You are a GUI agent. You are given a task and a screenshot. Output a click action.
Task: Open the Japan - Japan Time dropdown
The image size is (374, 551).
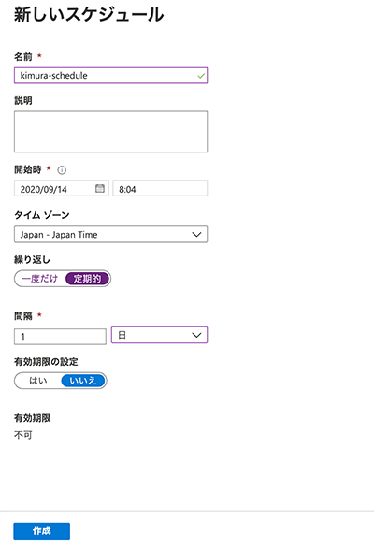click(110, 235)
